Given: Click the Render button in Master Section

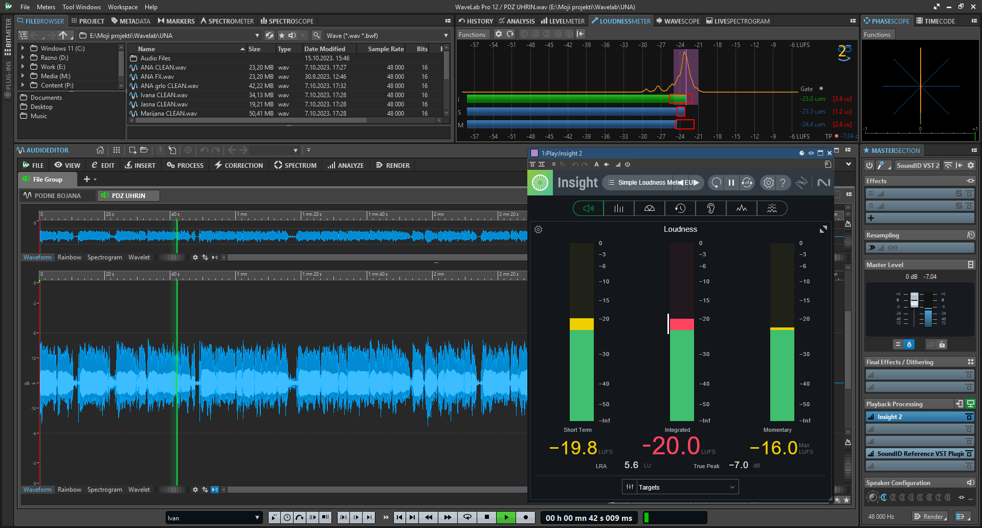Looking at the screenshot, I should coord(930,516).
